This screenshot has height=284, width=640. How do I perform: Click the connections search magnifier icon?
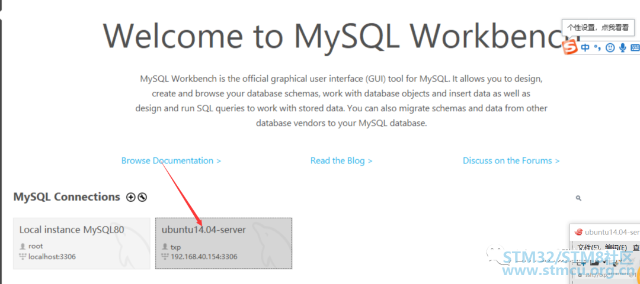click(578, 198)
